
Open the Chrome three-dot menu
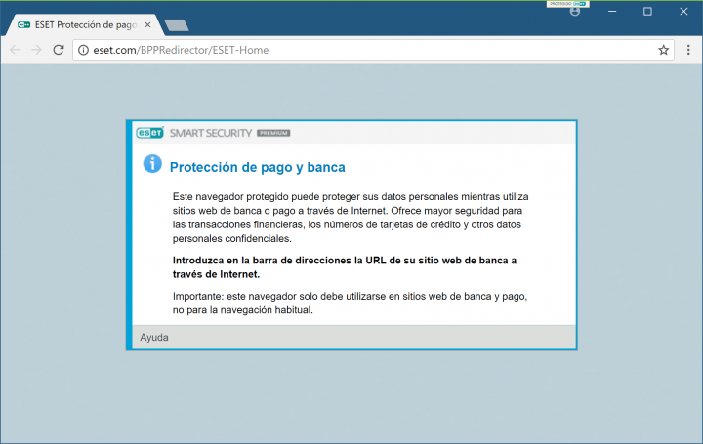click(688, 50)
